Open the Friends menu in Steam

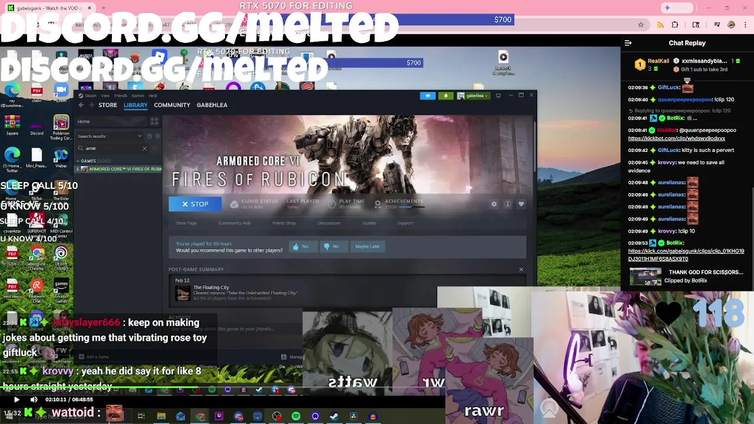pos(120,95)
